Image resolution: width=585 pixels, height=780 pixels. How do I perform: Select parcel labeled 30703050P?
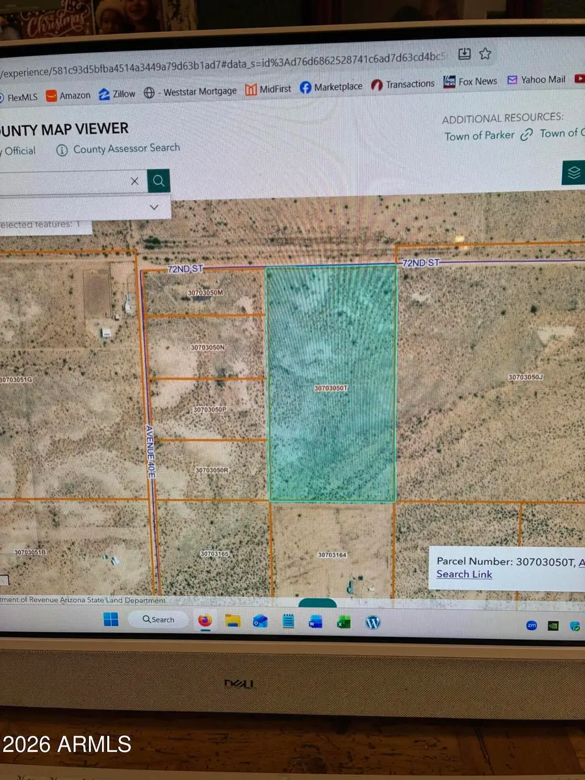209,410
